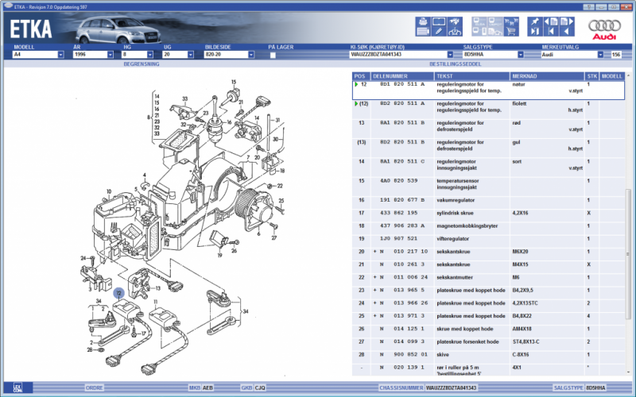Toggle the På lager checkbox
This screenshot has height=397, width=636.
click(x=273, y=55)
